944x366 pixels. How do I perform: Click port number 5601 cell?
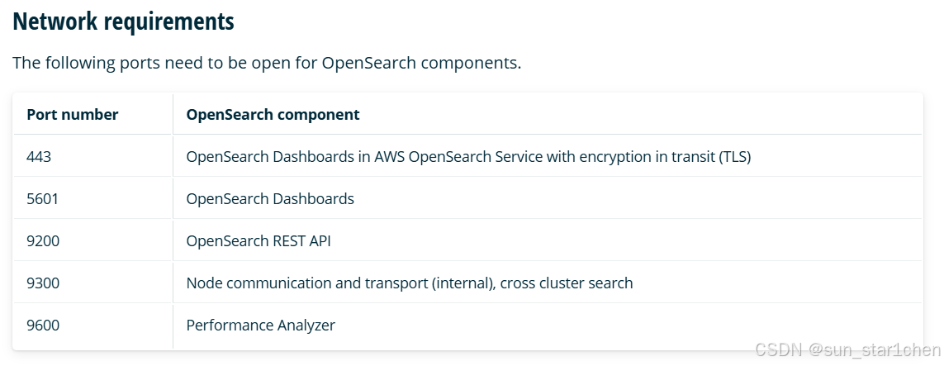click(x=43, y=198)
